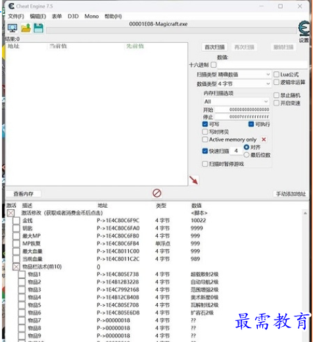This screenshot has width=315, height=342.
Task: Toggle activation box for 钥匙 entry
Action: [x=16, y=228]
